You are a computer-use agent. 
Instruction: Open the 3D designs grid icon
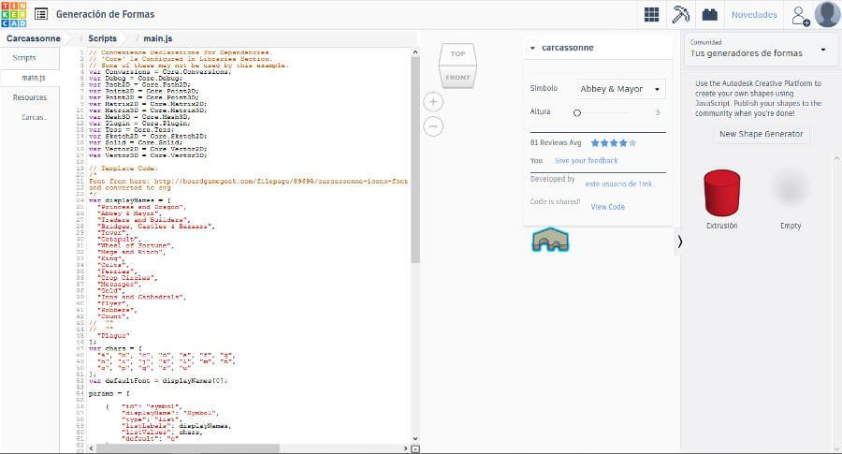pos(651,15)
